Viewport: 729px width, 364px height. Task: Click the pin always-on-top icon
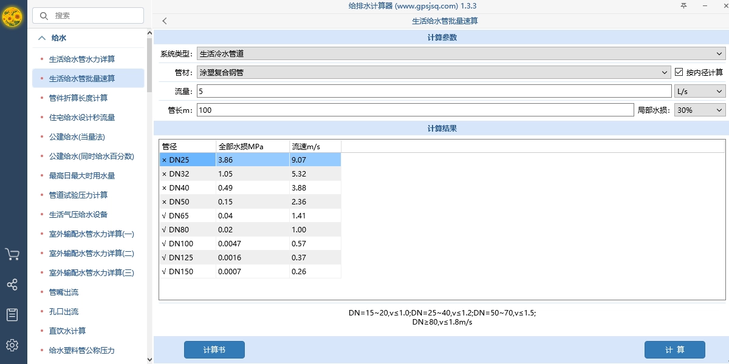pos(683,5)
